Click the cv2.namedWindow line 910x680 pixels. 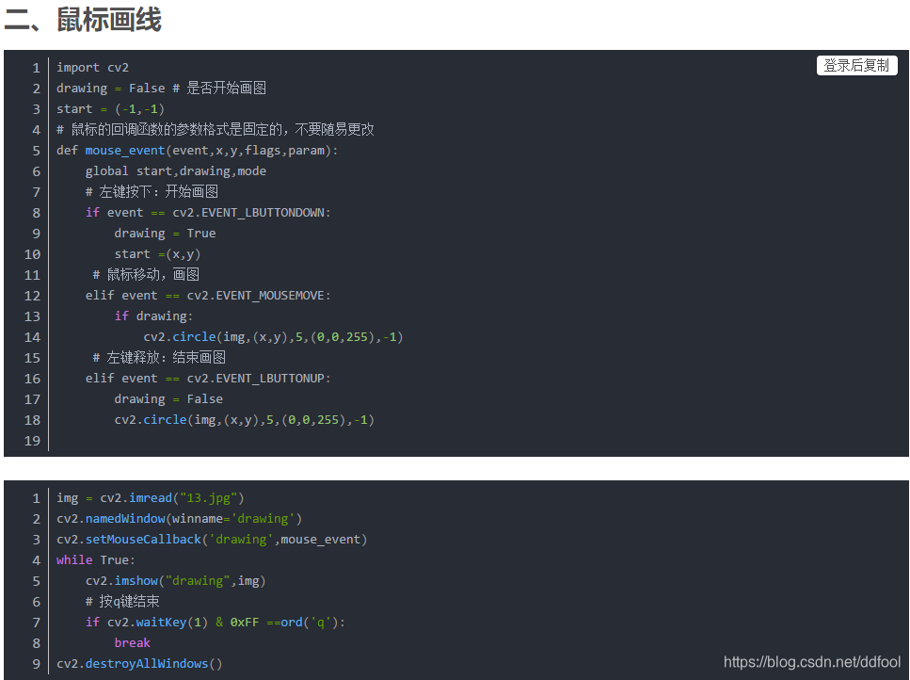(x=180, y=519)
